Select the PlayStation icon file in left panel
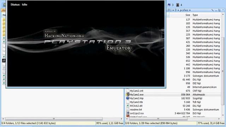This screenshot has height=127, width=226. click(x=4, y=61)
